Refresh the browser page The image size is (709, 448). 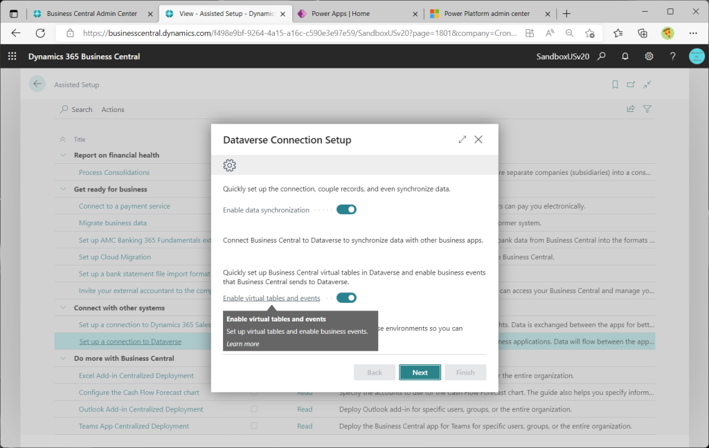coord(40,33)
